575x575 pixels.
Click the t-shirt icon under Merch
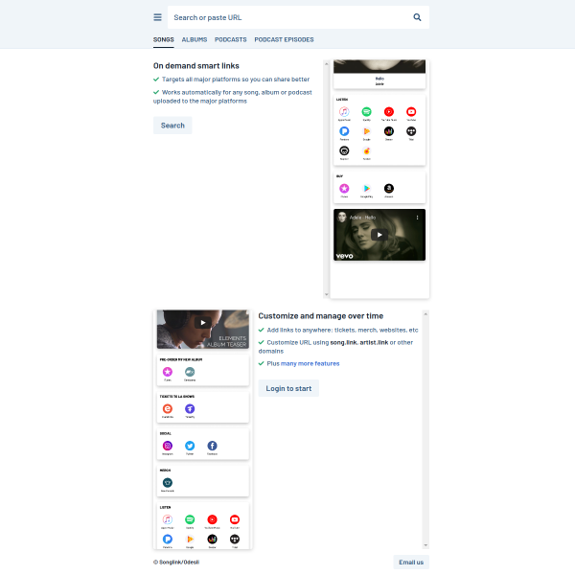[167, 483]
